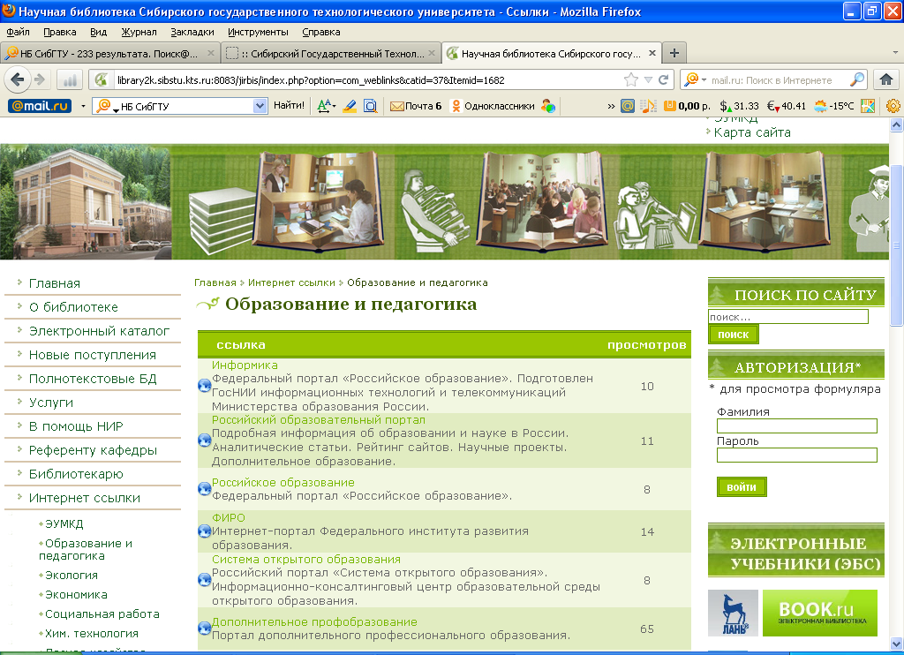
Task: Open the mail.ru logo dropdown arrow
Action: click(83, 106)
